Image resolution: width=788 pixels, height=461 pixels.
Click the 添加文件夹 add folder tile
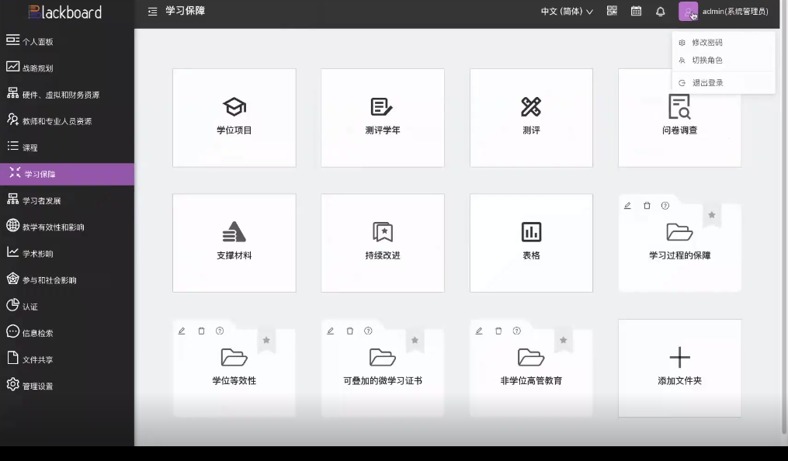pos(679,367)
